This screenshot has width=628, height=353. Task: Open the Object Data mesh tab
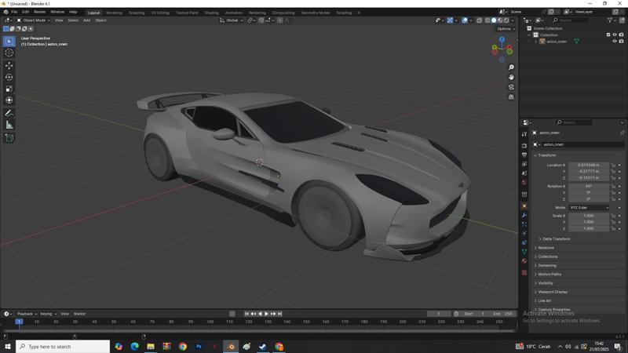524,252
